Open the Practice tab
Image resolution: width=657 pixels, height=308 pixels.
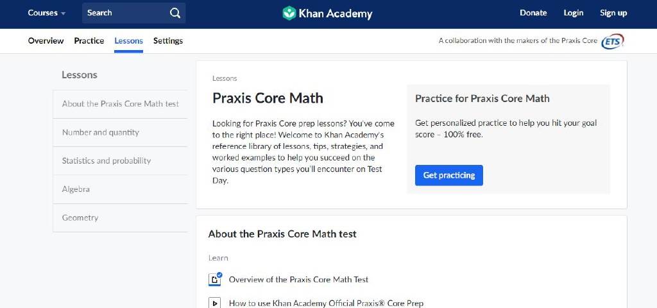tap(89, 40)
